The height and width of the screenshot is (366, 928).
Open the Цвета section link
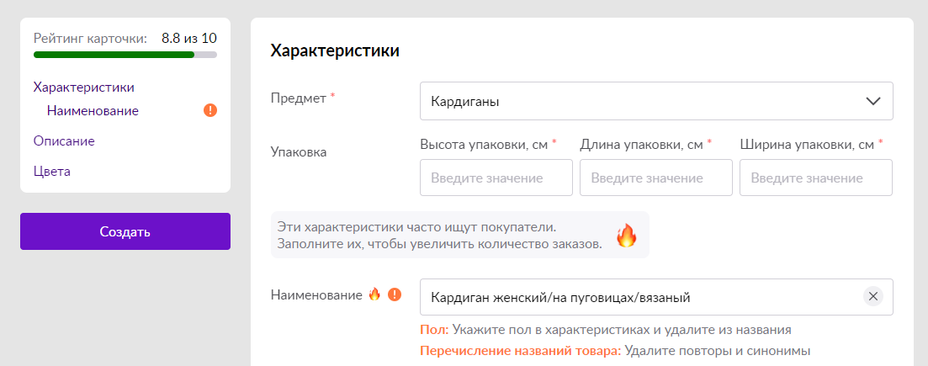[52, 171]
